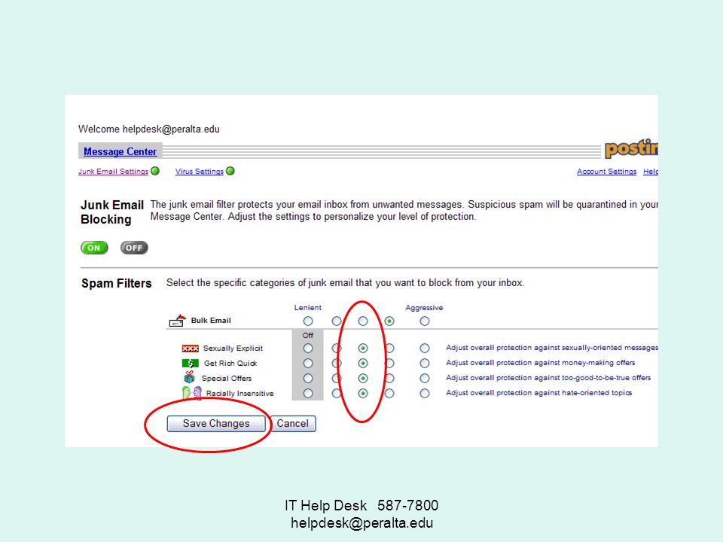Open the Help link
The height and width of the screenshot is (542, 723).
(651, 172)
